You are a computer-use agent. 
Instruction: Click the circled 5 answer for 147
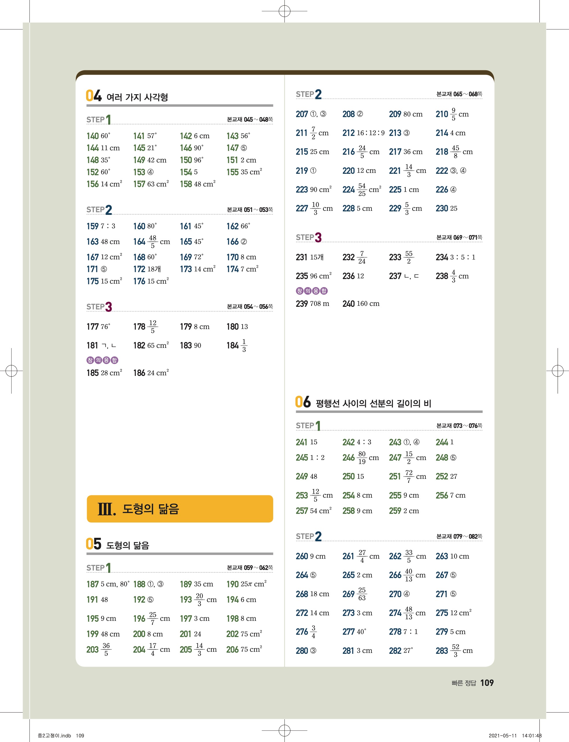coord(244,148)
